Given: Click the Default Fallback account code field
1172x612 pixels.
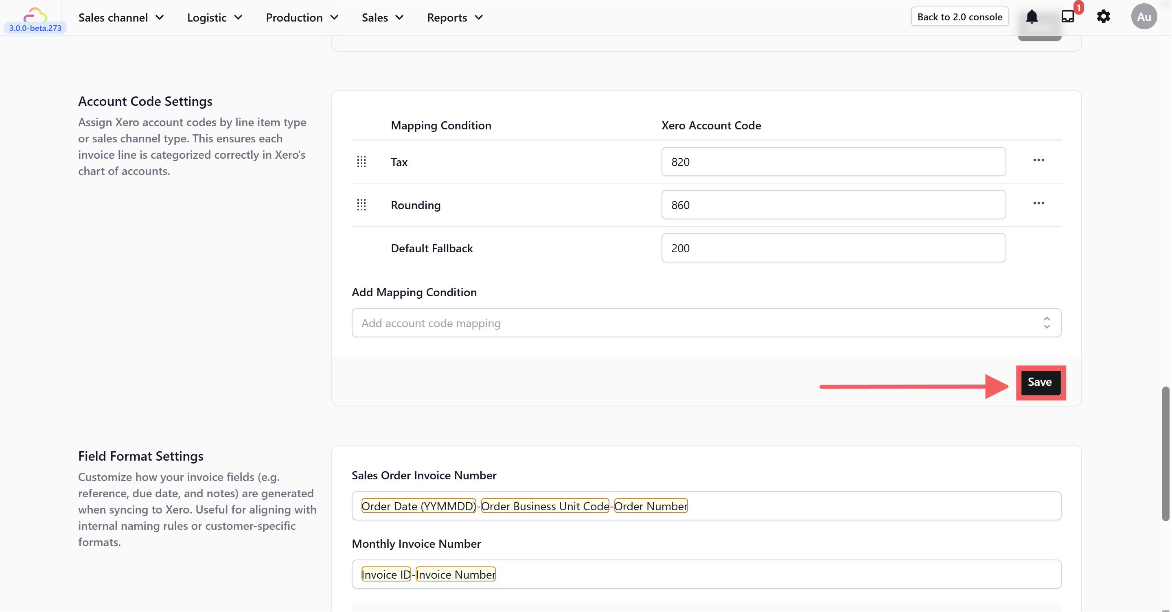Looking at the screenshot, I should click(833, 248).
